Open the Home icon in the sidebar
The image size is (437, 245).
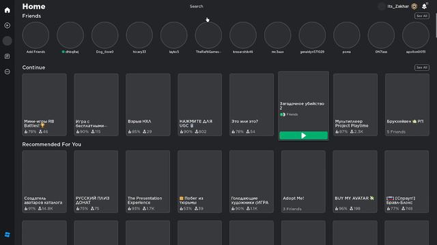8,10
